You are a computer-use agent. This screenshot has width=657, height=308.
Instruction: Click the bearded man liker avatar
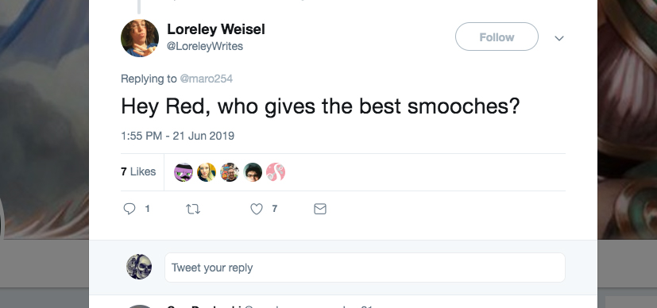point(230,172)
